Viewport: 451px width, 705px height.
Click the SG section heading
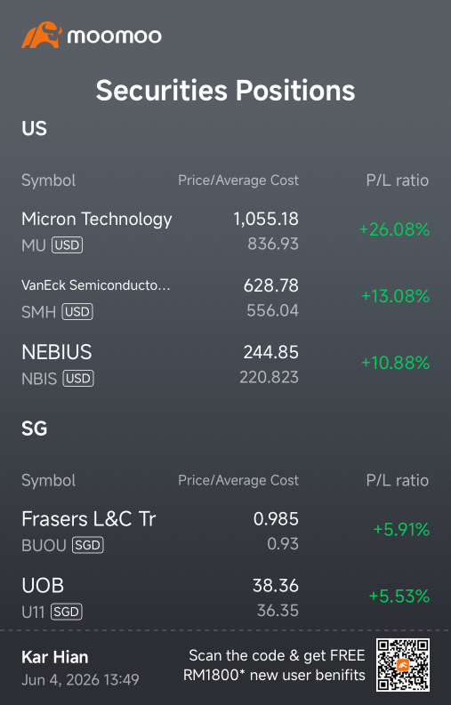coord(34,429)
